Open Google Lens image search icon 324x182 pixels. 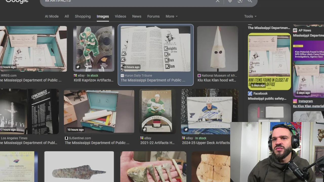tap(240, 1)
